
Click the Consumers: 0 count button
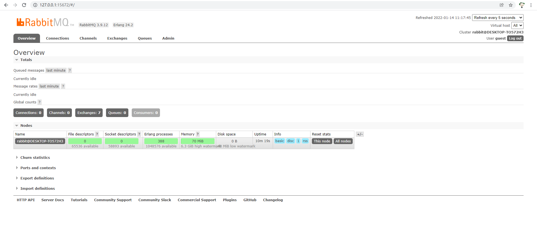[x=146, y=113]
